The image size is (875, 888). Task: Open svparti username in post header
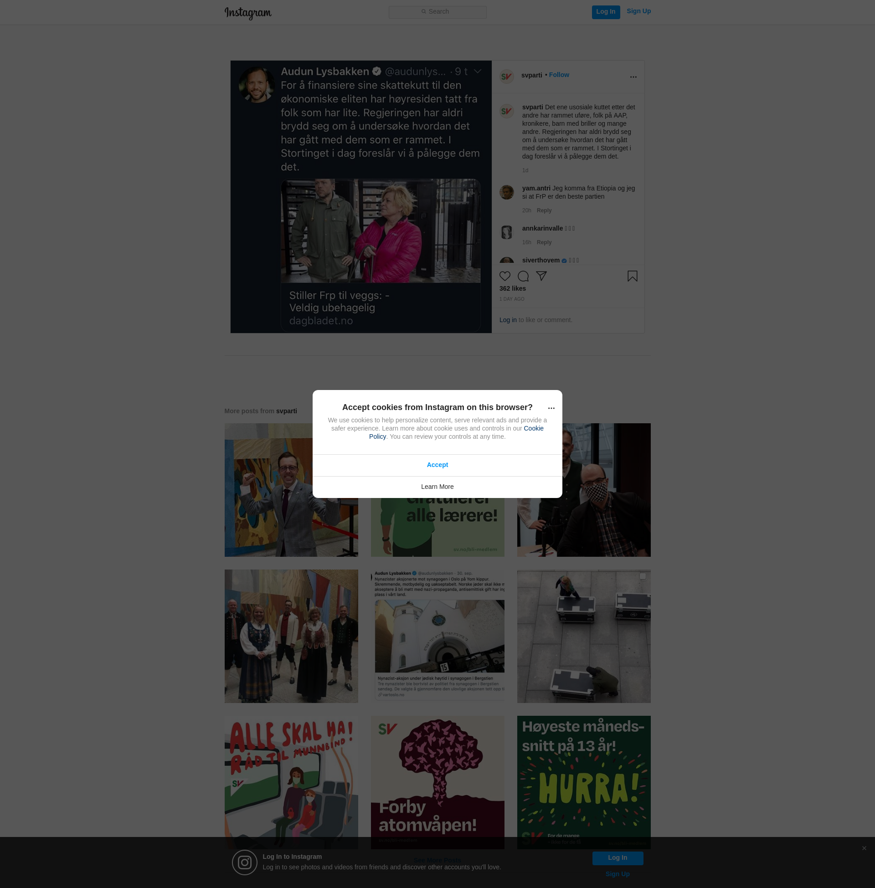532,75
